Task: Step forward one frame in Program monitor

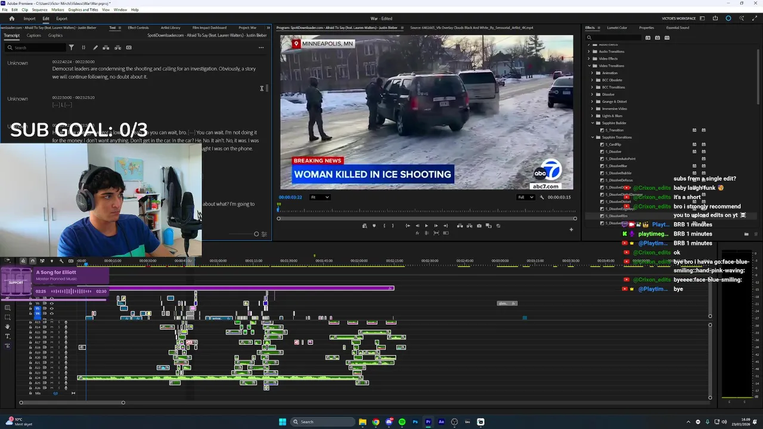Action: pos(436,226)
